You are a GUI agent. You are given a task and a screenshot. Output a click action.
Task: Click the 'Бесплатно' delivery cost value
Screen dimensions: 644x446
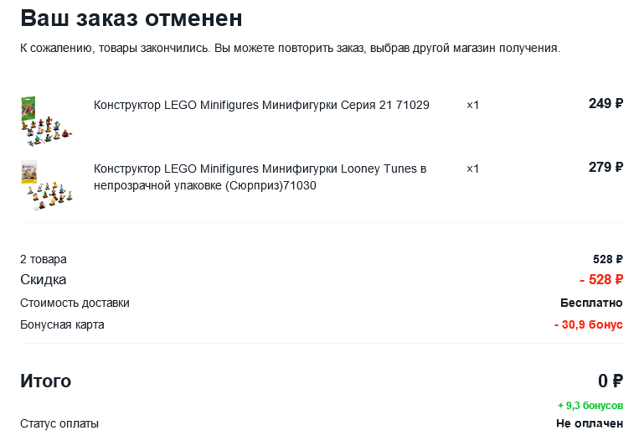(x=591, y=303)
